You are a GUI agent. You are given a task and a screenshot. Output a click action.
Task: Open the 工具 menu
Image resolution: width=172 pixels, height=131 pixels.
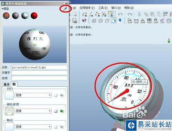tap(103, 8)
